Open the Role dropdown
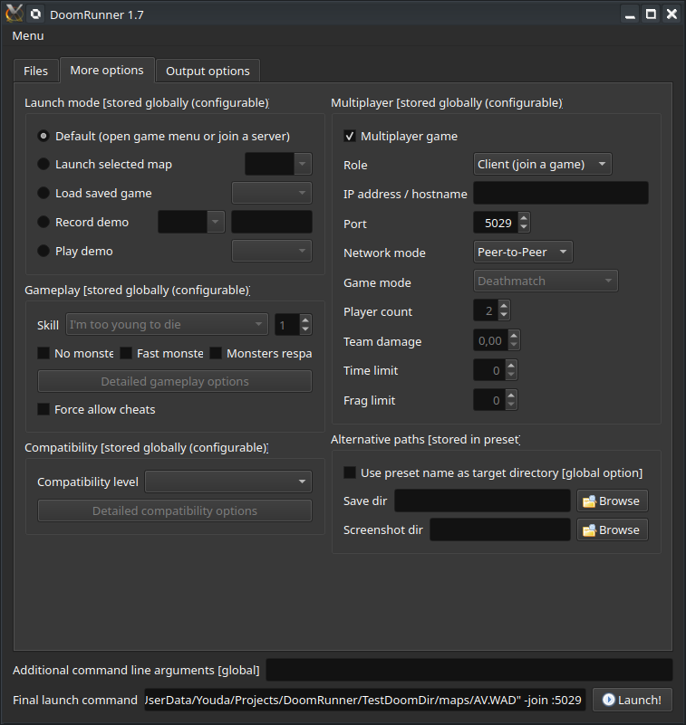 pyautogui.click(x=541, y=165)
